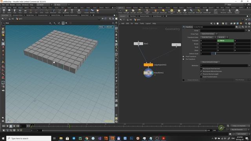
Task: Open rotation order Rx Ry Rz dropdown
Action: pyautogui.click(x=223, y=37)
